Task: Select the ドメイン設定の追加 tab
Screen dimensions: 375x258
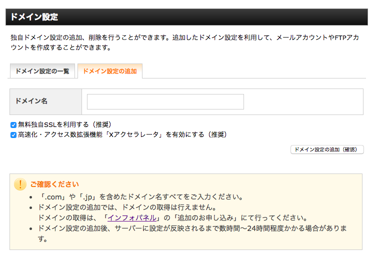Action: point(110,71)
